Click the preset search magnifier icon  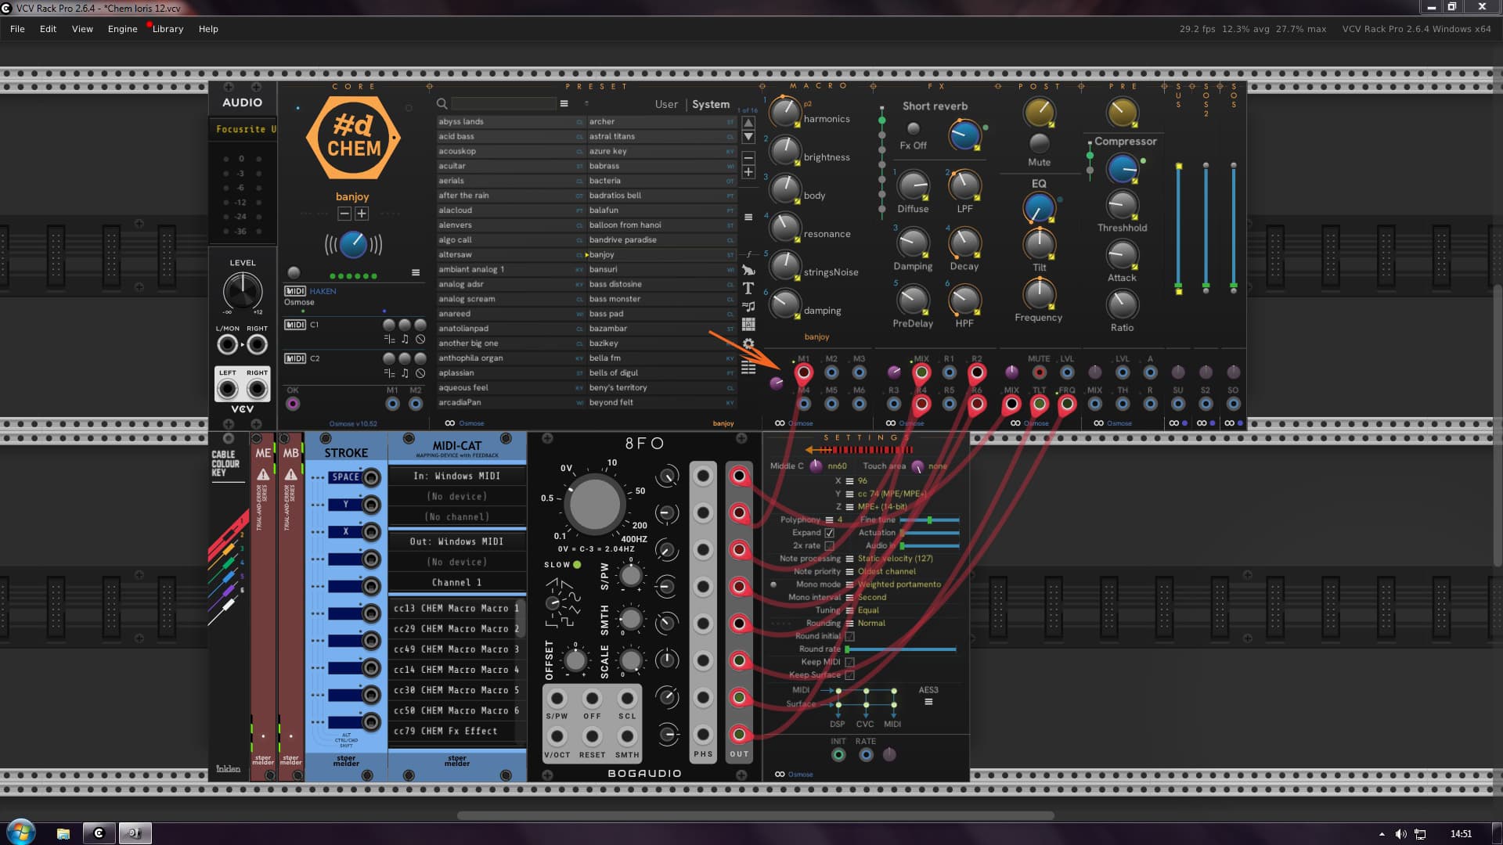point(442,103)
